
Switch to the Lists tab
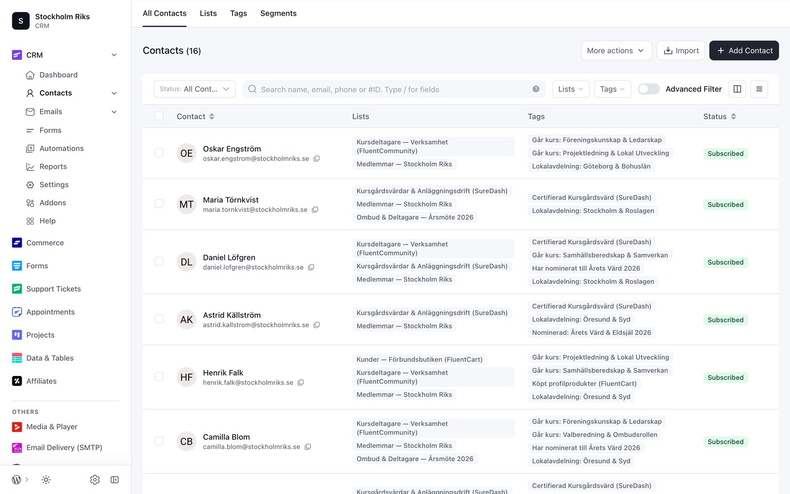click(208, 13)
